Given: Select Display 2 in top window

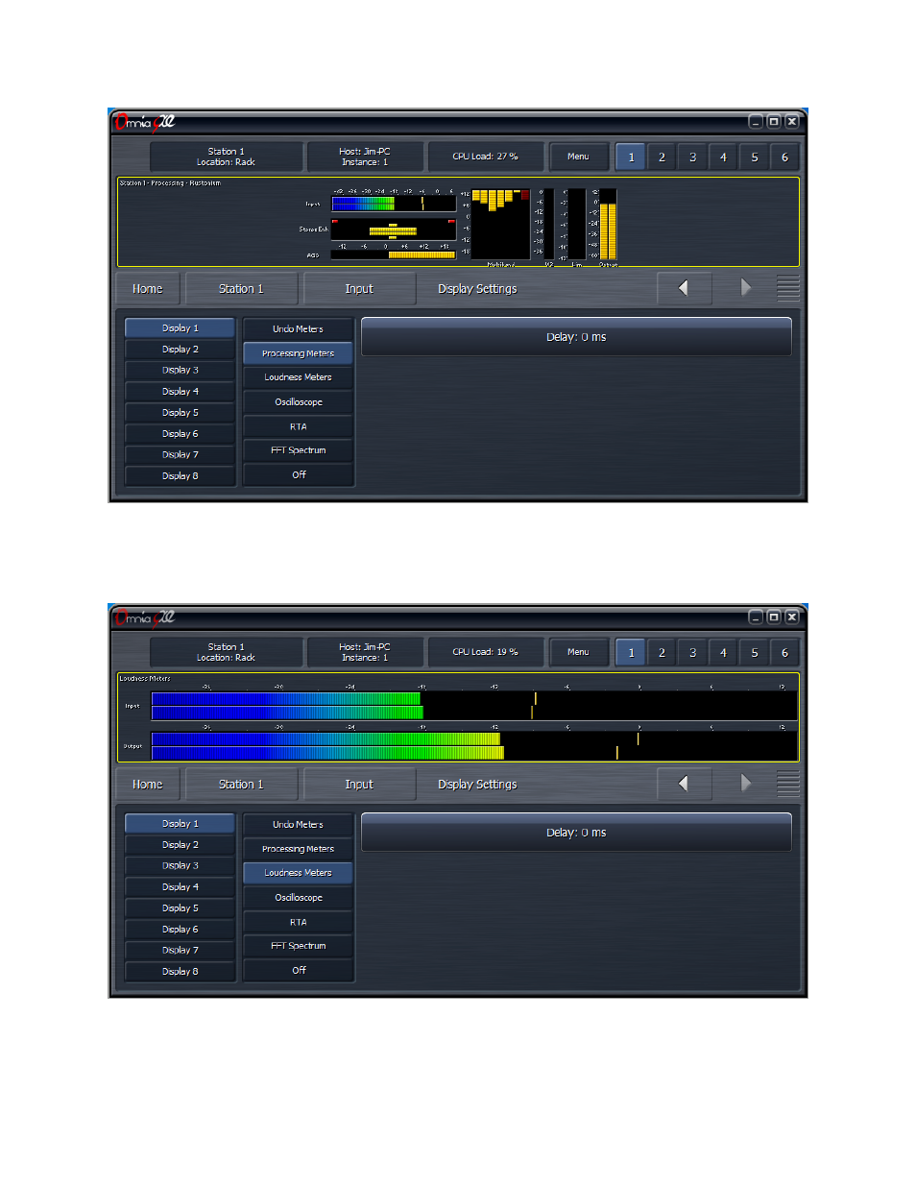Looking at the screenshot, I should (181, 350).
